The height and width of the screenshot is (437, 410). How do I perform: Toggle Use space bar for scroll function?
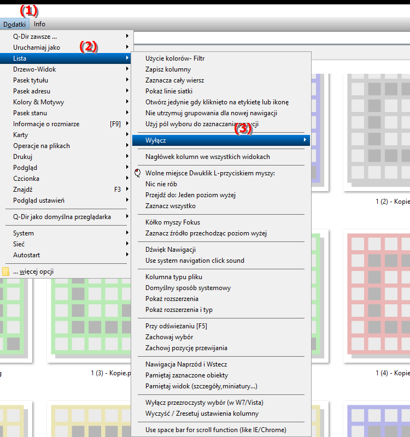(x=221, y=430)
